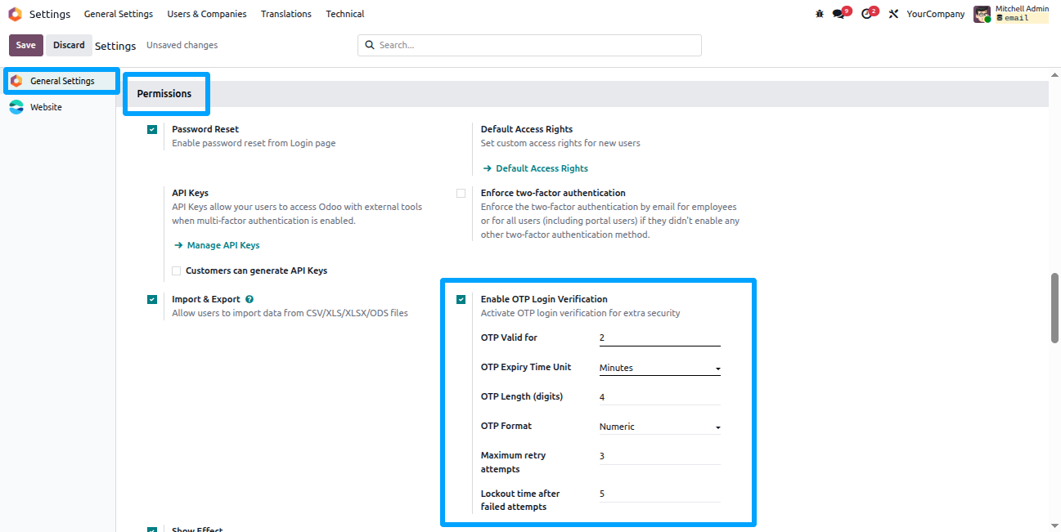Open the YourCompany company switcher
Screen dimensions: 1061x532
coord(936,14)
